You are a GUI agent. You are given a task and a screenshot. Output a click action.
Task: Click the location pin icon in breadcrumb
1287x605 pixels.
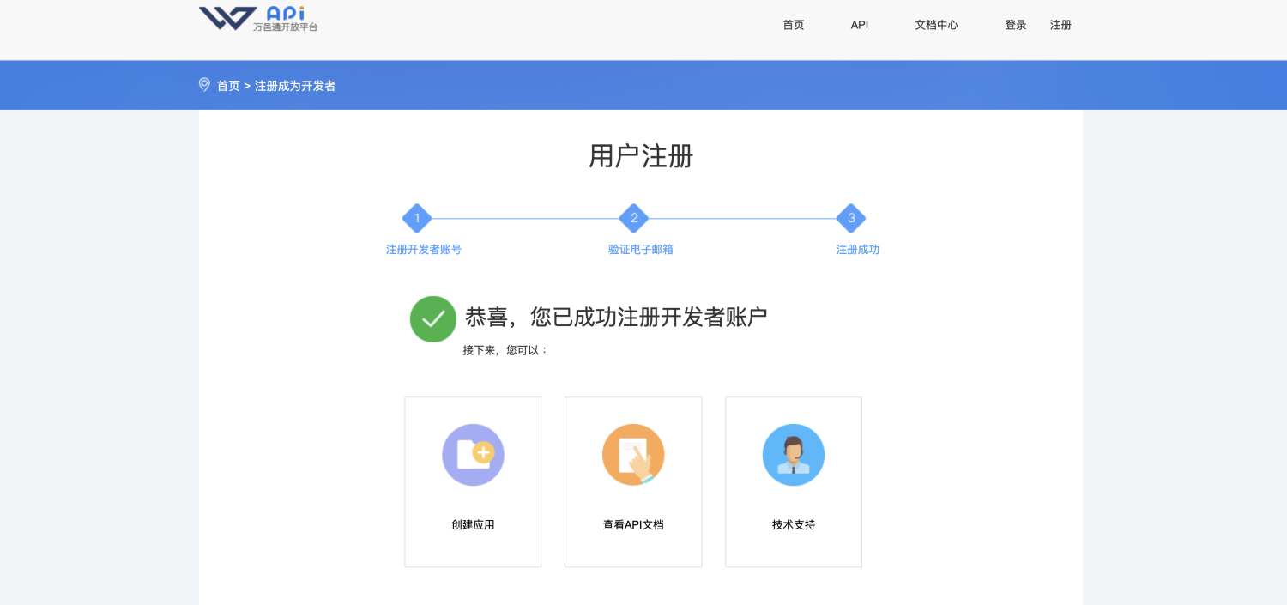pyautogui.click(x=204, y=85)
